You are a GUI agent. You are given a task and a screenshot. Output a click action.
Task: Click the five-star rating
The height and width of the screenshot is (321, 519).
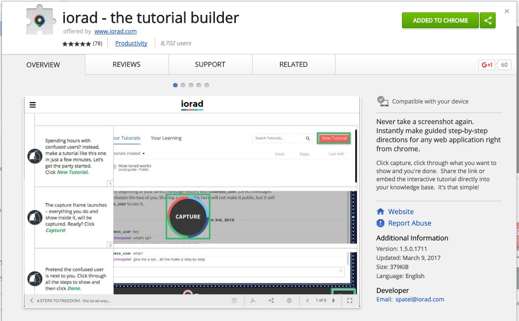[76, 43]
